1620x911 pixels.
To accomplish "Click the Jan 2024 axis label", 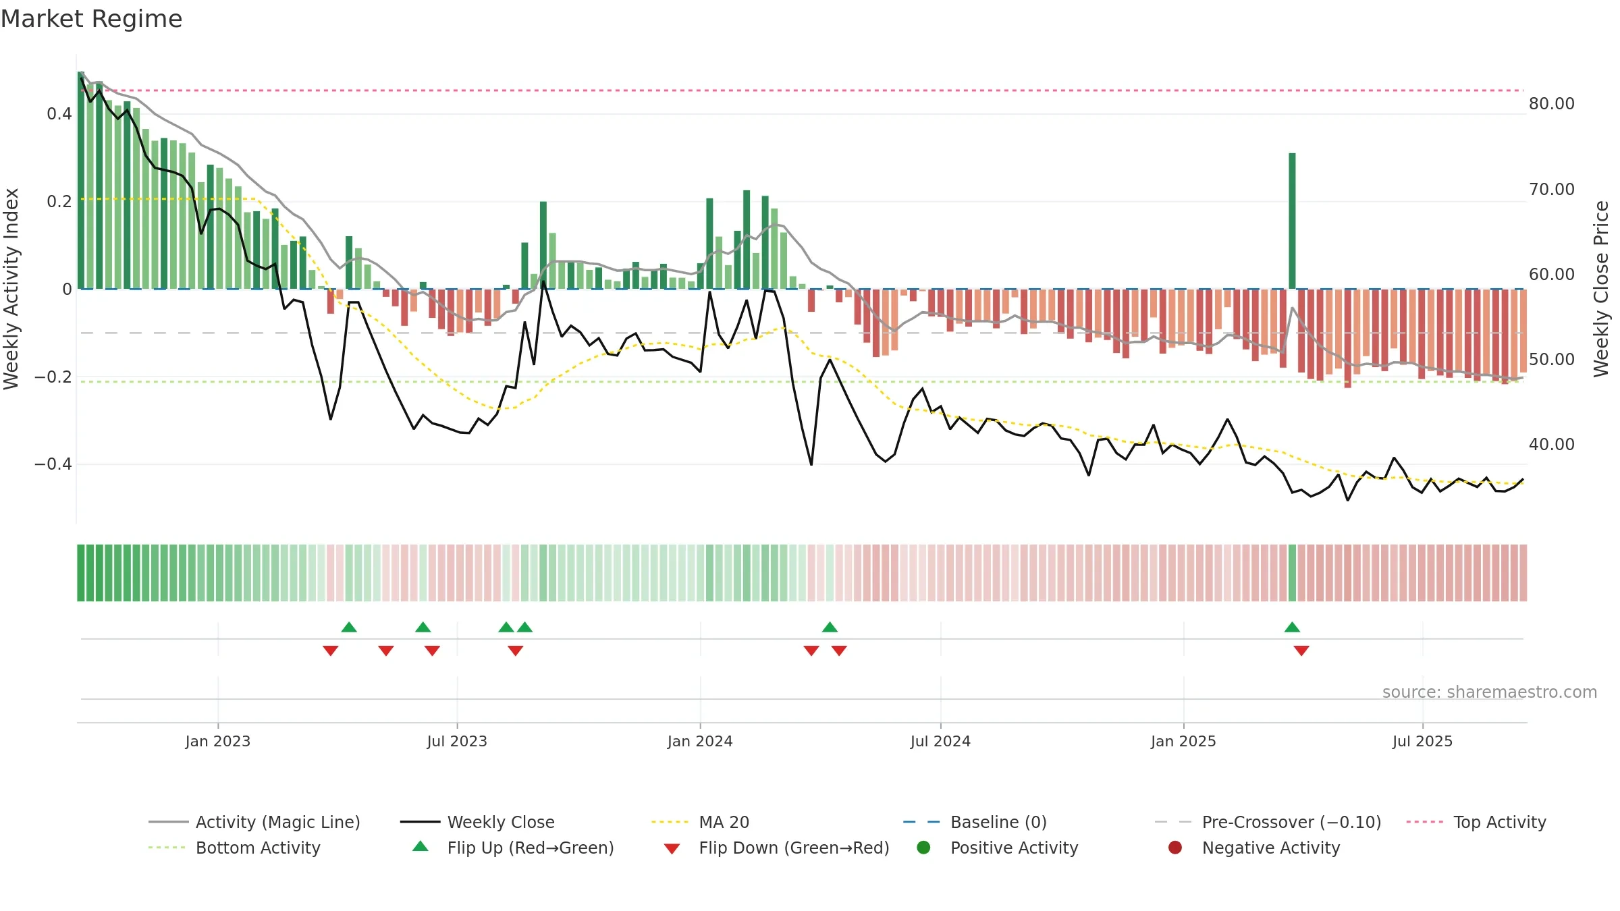I will (x=700, y=741).
